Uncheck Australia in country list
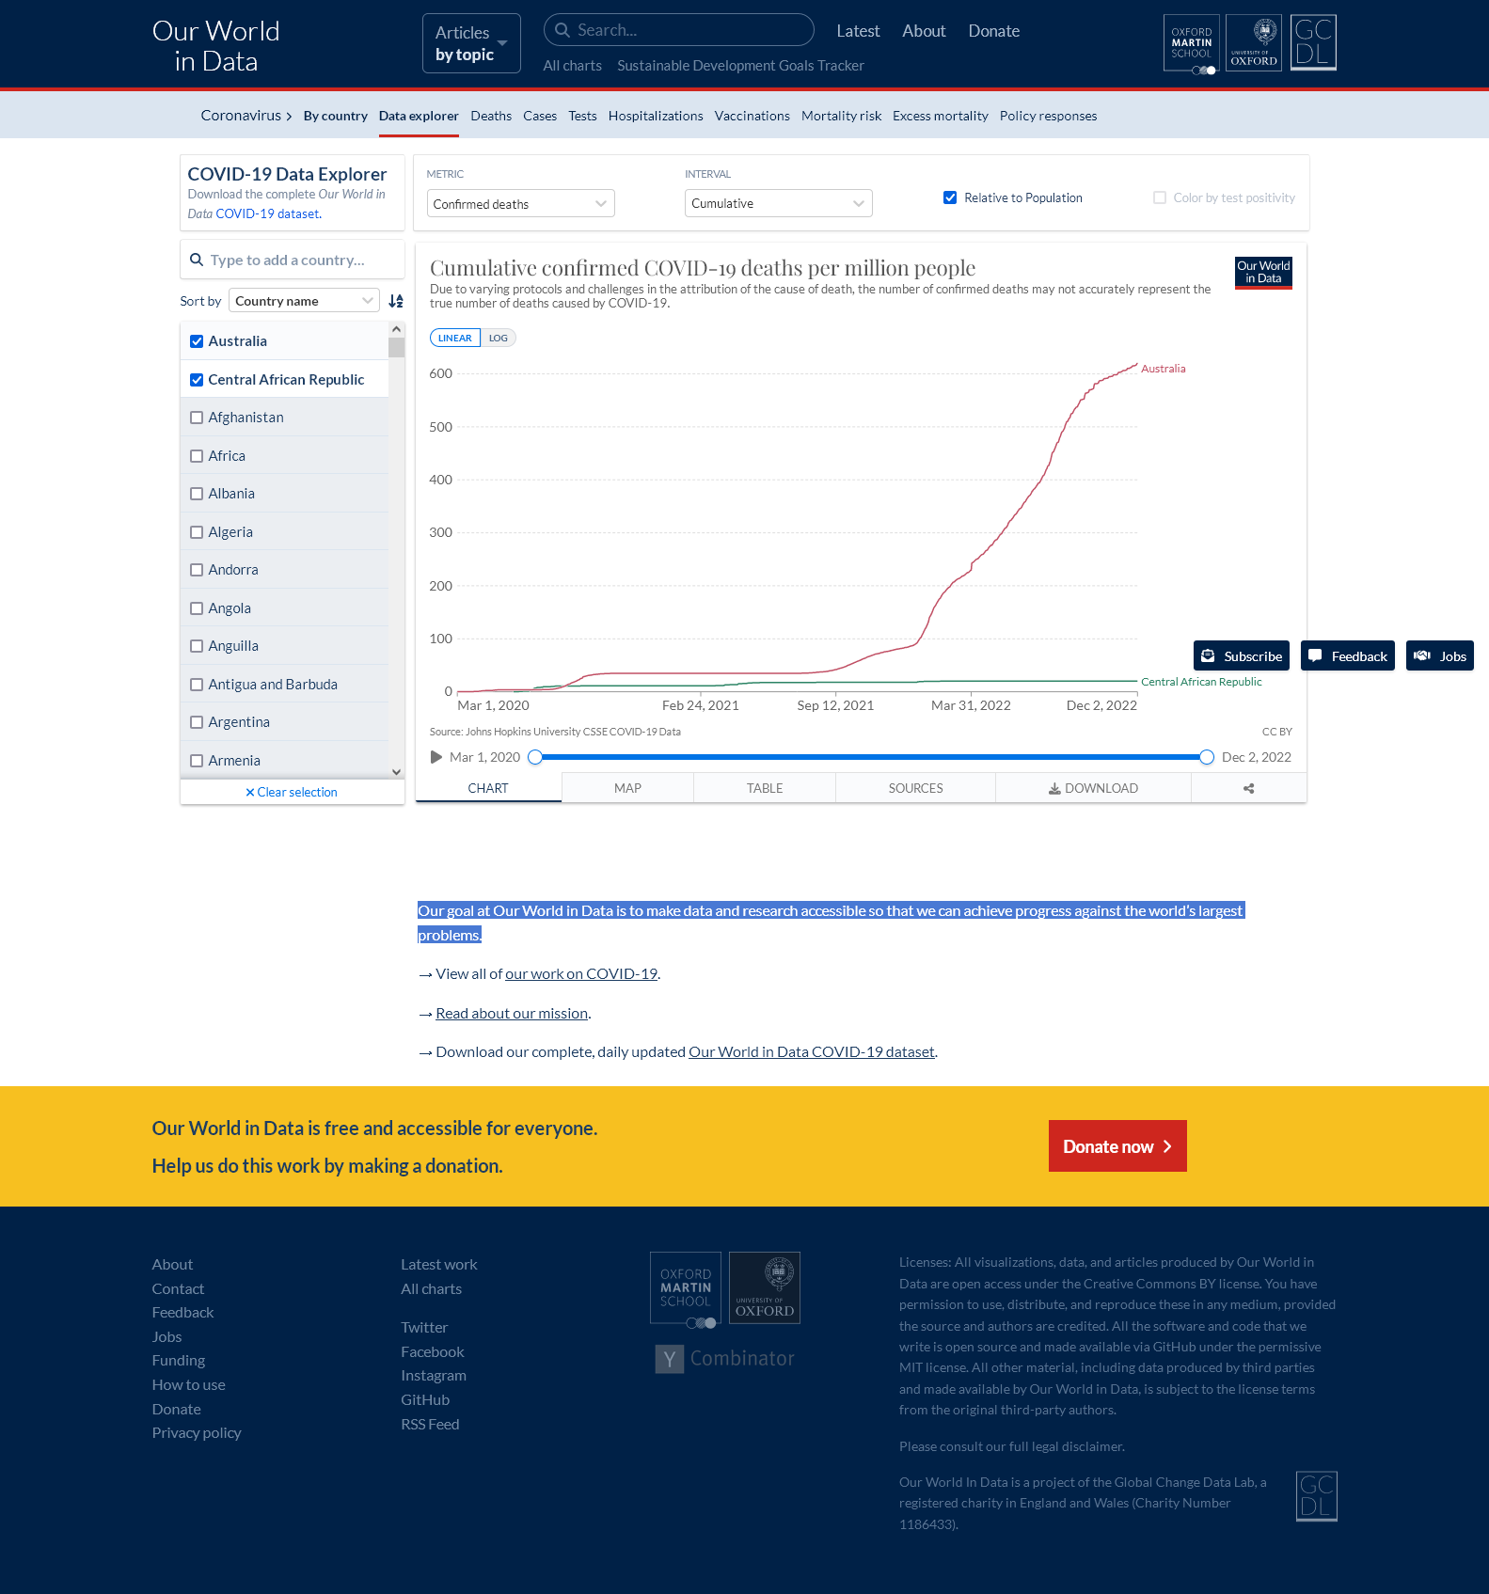 pyautogui.click(x=197, y=341)
